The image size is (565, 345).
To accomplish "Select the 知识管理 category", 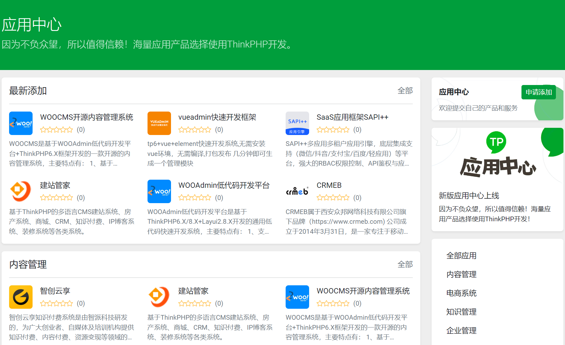I will click(x=461, y=312).
